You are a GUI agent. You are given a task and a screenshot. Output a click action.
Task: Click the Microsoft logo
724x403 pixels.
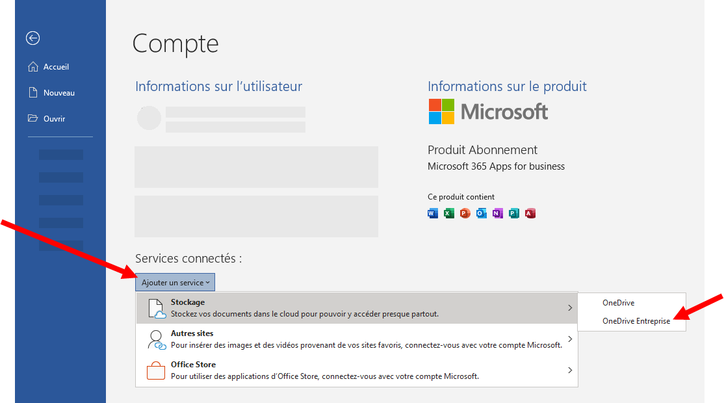[488, 111]
